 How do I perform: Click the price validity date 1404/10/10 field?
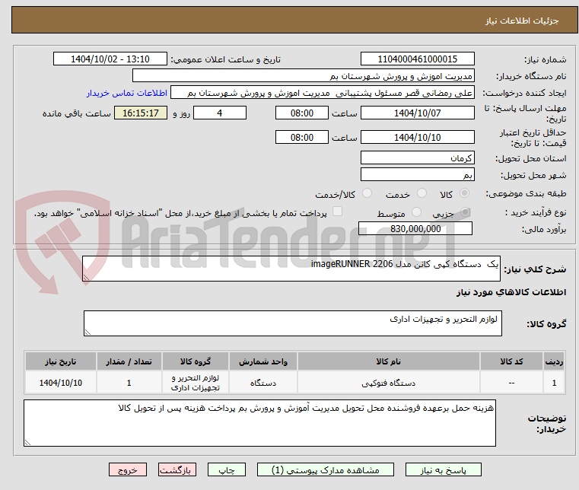tap(417, 137)
